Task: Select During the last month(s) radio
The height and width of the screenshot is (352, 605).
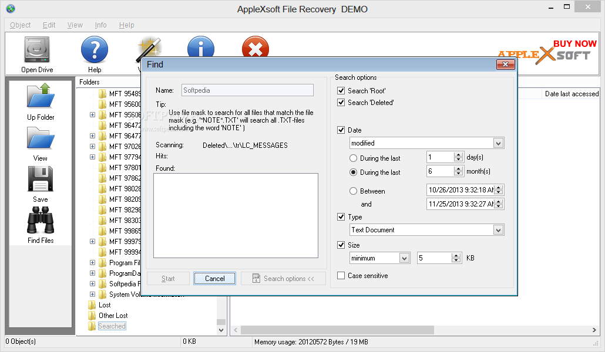Action: [x=353, y=172]
